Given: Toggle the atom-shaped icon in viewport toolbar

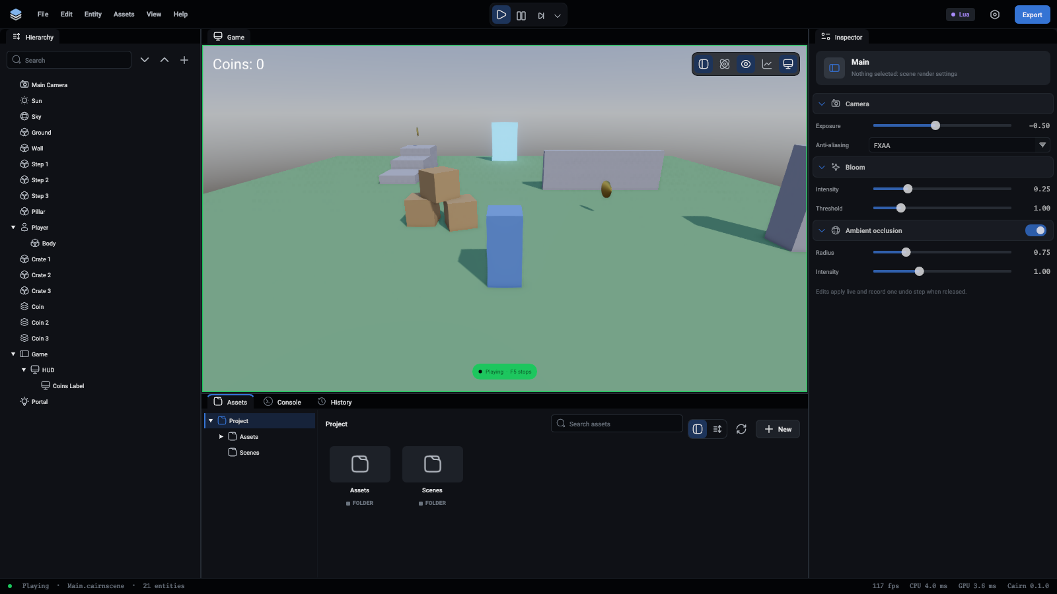Looking at the screenshot, I should pos(725,64).
